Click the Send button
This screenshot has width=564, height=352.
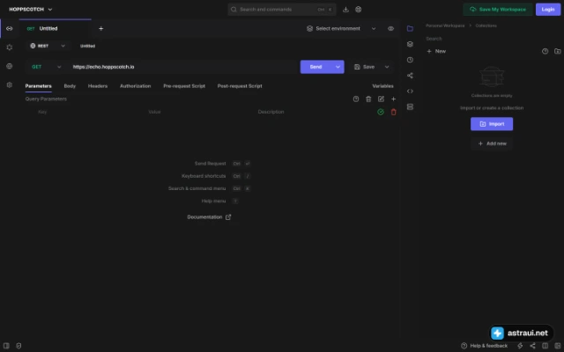pos(315,67)
